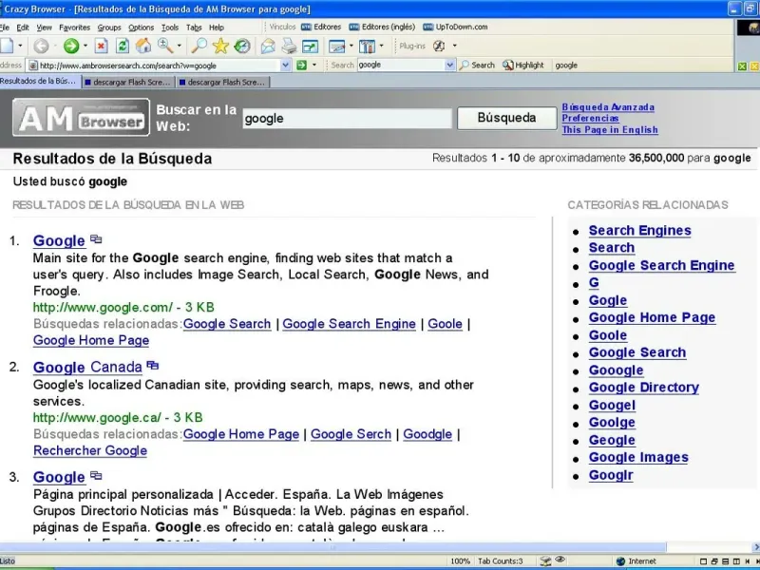Open the Groups menu
This screenshot has height=570, width=760.
[x=109, y=28]
